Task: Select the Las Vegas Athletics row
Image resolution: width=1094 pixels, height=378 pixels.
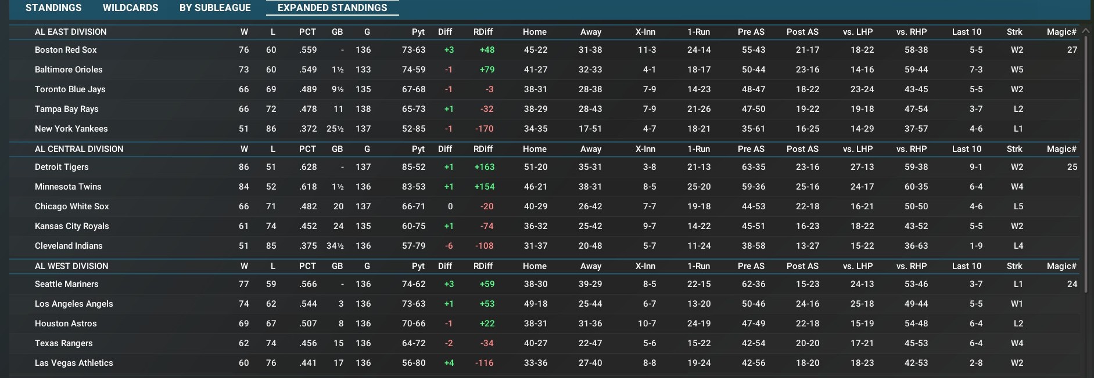Action: click(x=74, y=363)
